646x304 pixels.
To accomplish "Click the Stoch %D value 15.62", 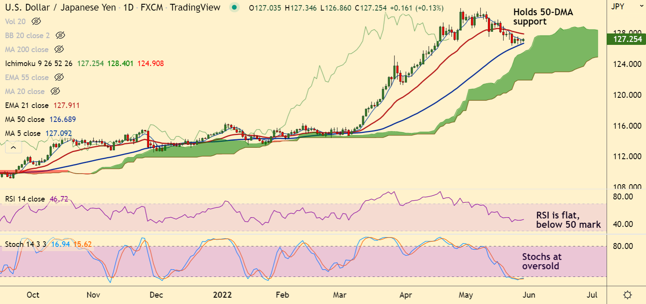I will (x=82, y=244).
